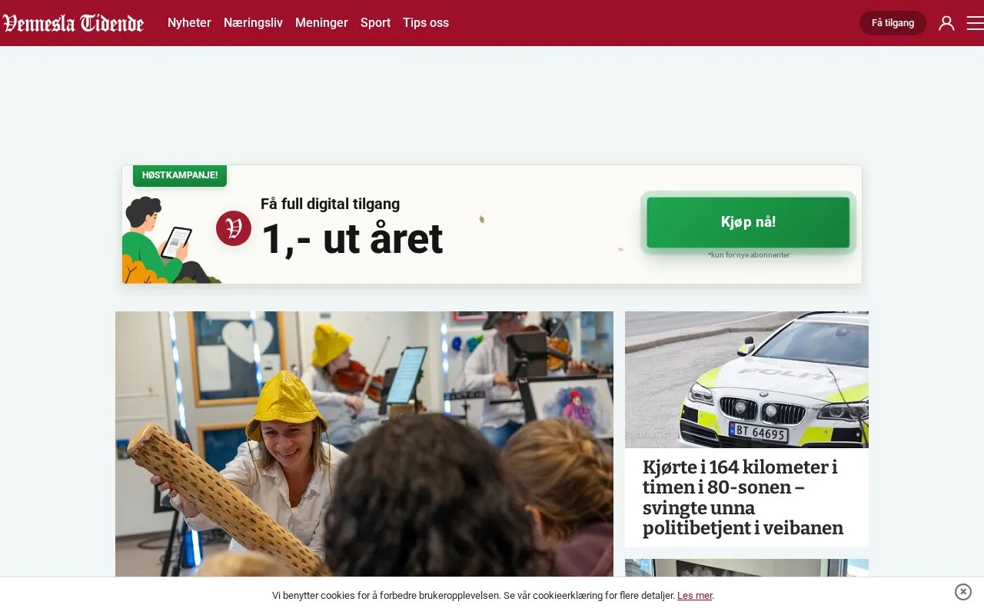Click the reader illustration in campaign banner
The height and width of the screenshot is (615, 984).
click(171, 240)
